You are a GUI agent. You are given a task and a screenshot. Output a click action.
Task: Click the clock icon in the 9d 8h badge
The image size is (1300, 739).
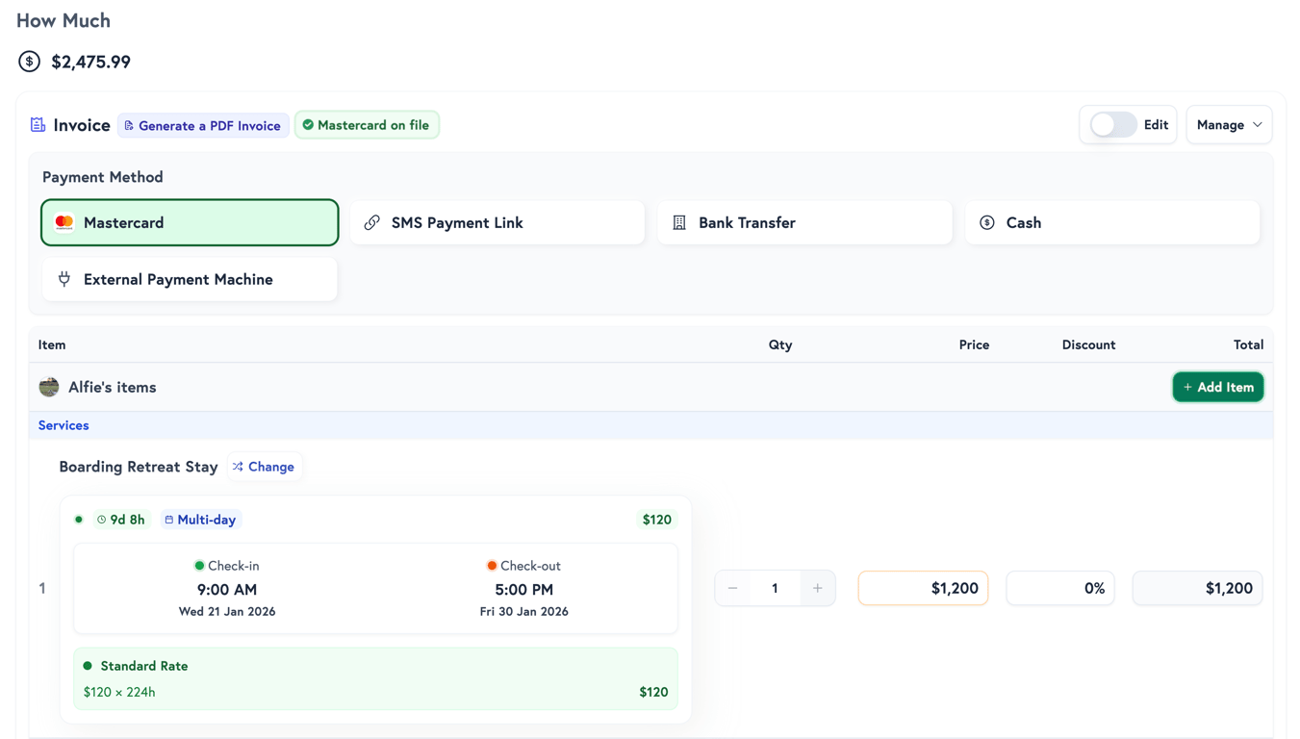[x=102, y=519]
